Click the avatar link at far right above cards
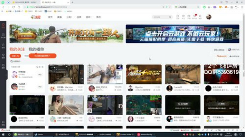The height and width of the screenshot is (137, 245). coord(233,50)
